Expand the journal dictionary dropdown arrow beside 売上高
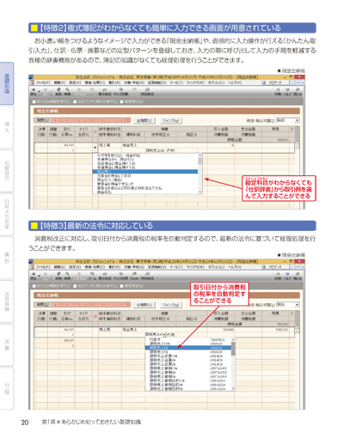 tap(95, 148)
